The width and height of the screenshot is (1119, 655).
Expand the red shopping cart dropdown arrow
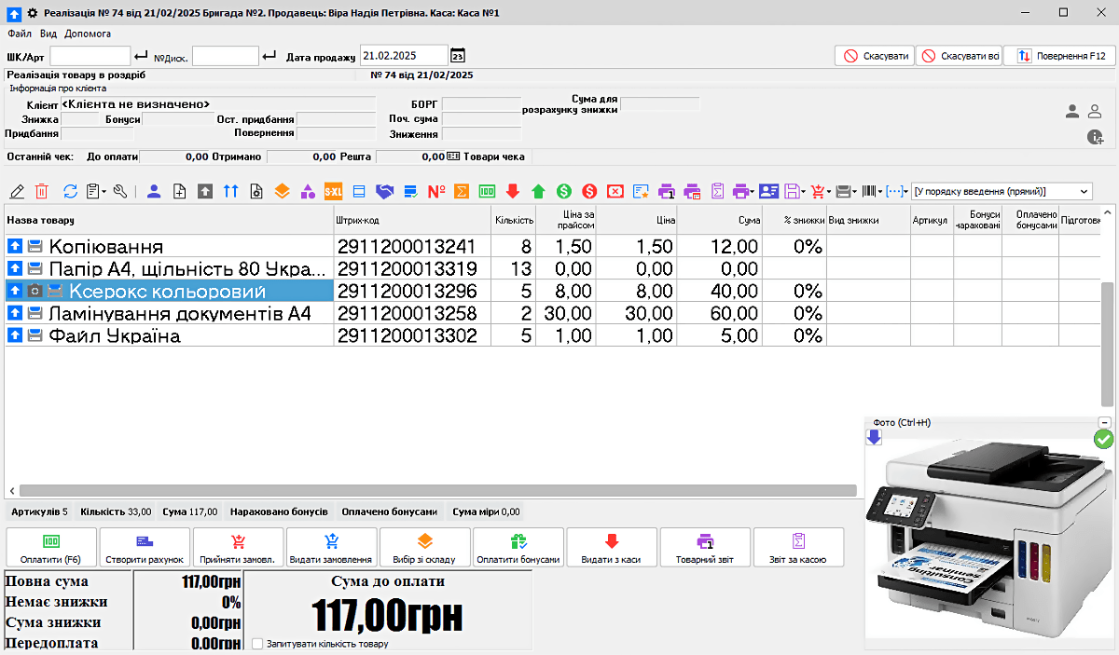tap(829, 191)
